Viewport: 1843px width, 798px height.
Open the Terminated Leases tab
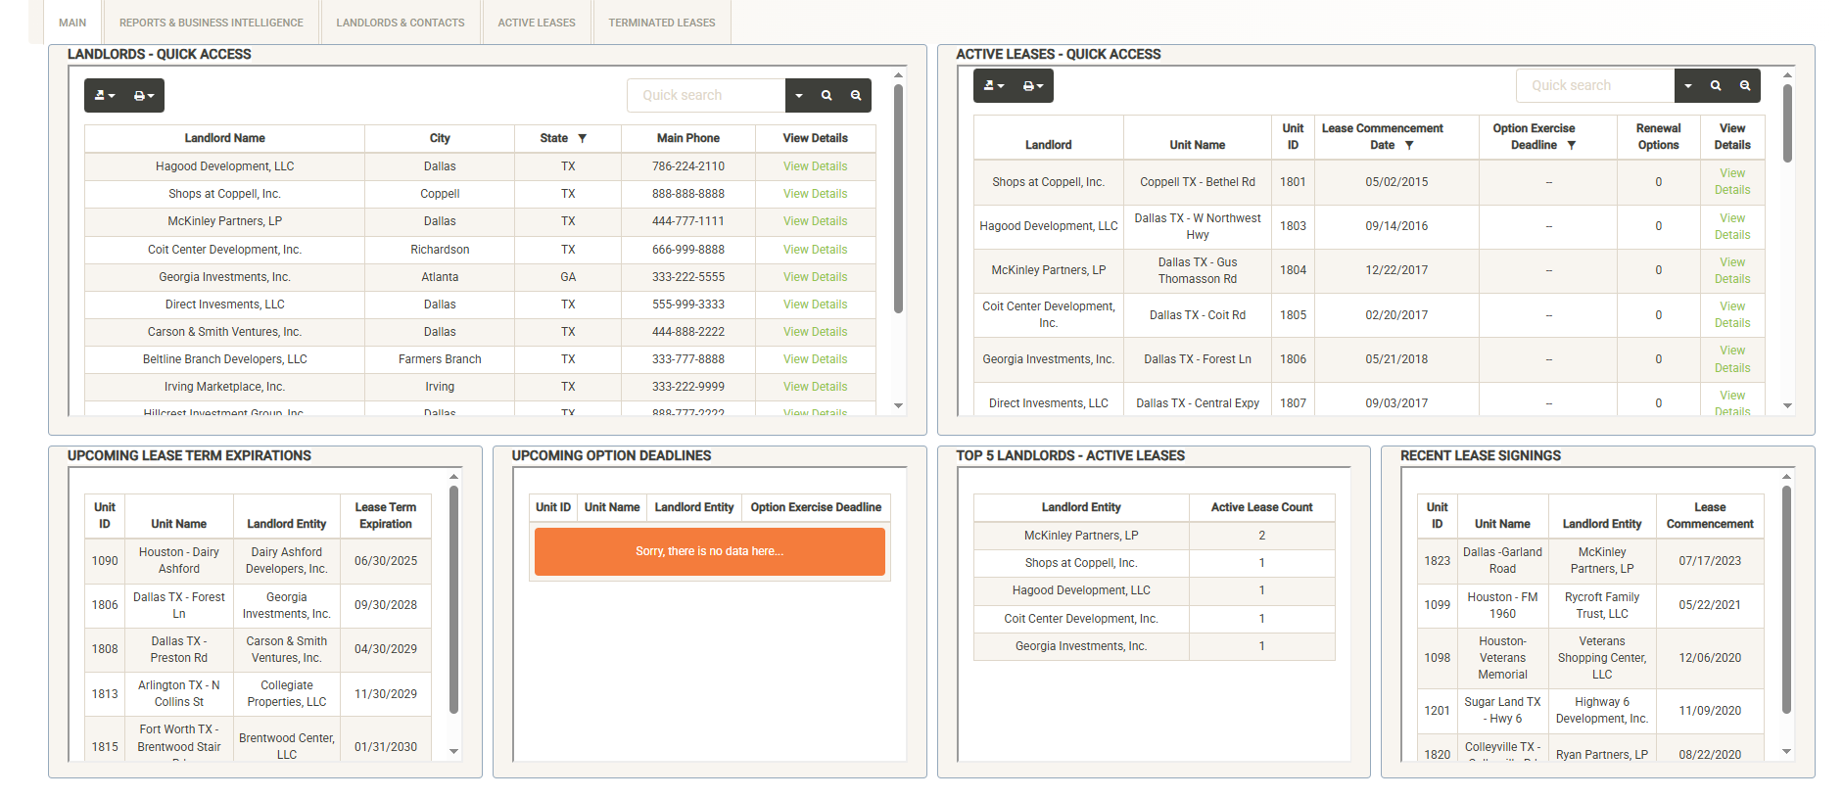tap(661, 23)
